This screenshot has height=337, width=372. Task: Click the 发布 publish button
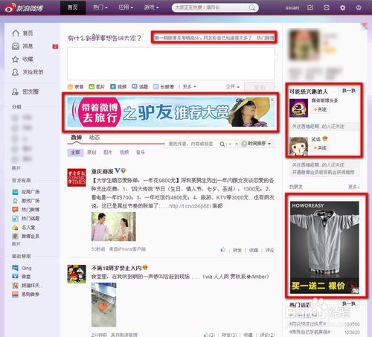[x=259, y=87]
